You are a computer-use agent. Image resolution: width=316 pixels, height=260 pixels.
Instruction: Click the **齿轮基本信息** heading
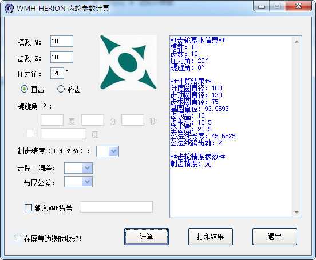tap(198, 40)
